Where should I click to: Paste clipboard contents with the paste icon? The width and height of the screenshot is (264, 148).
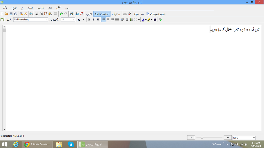[46, 14]
